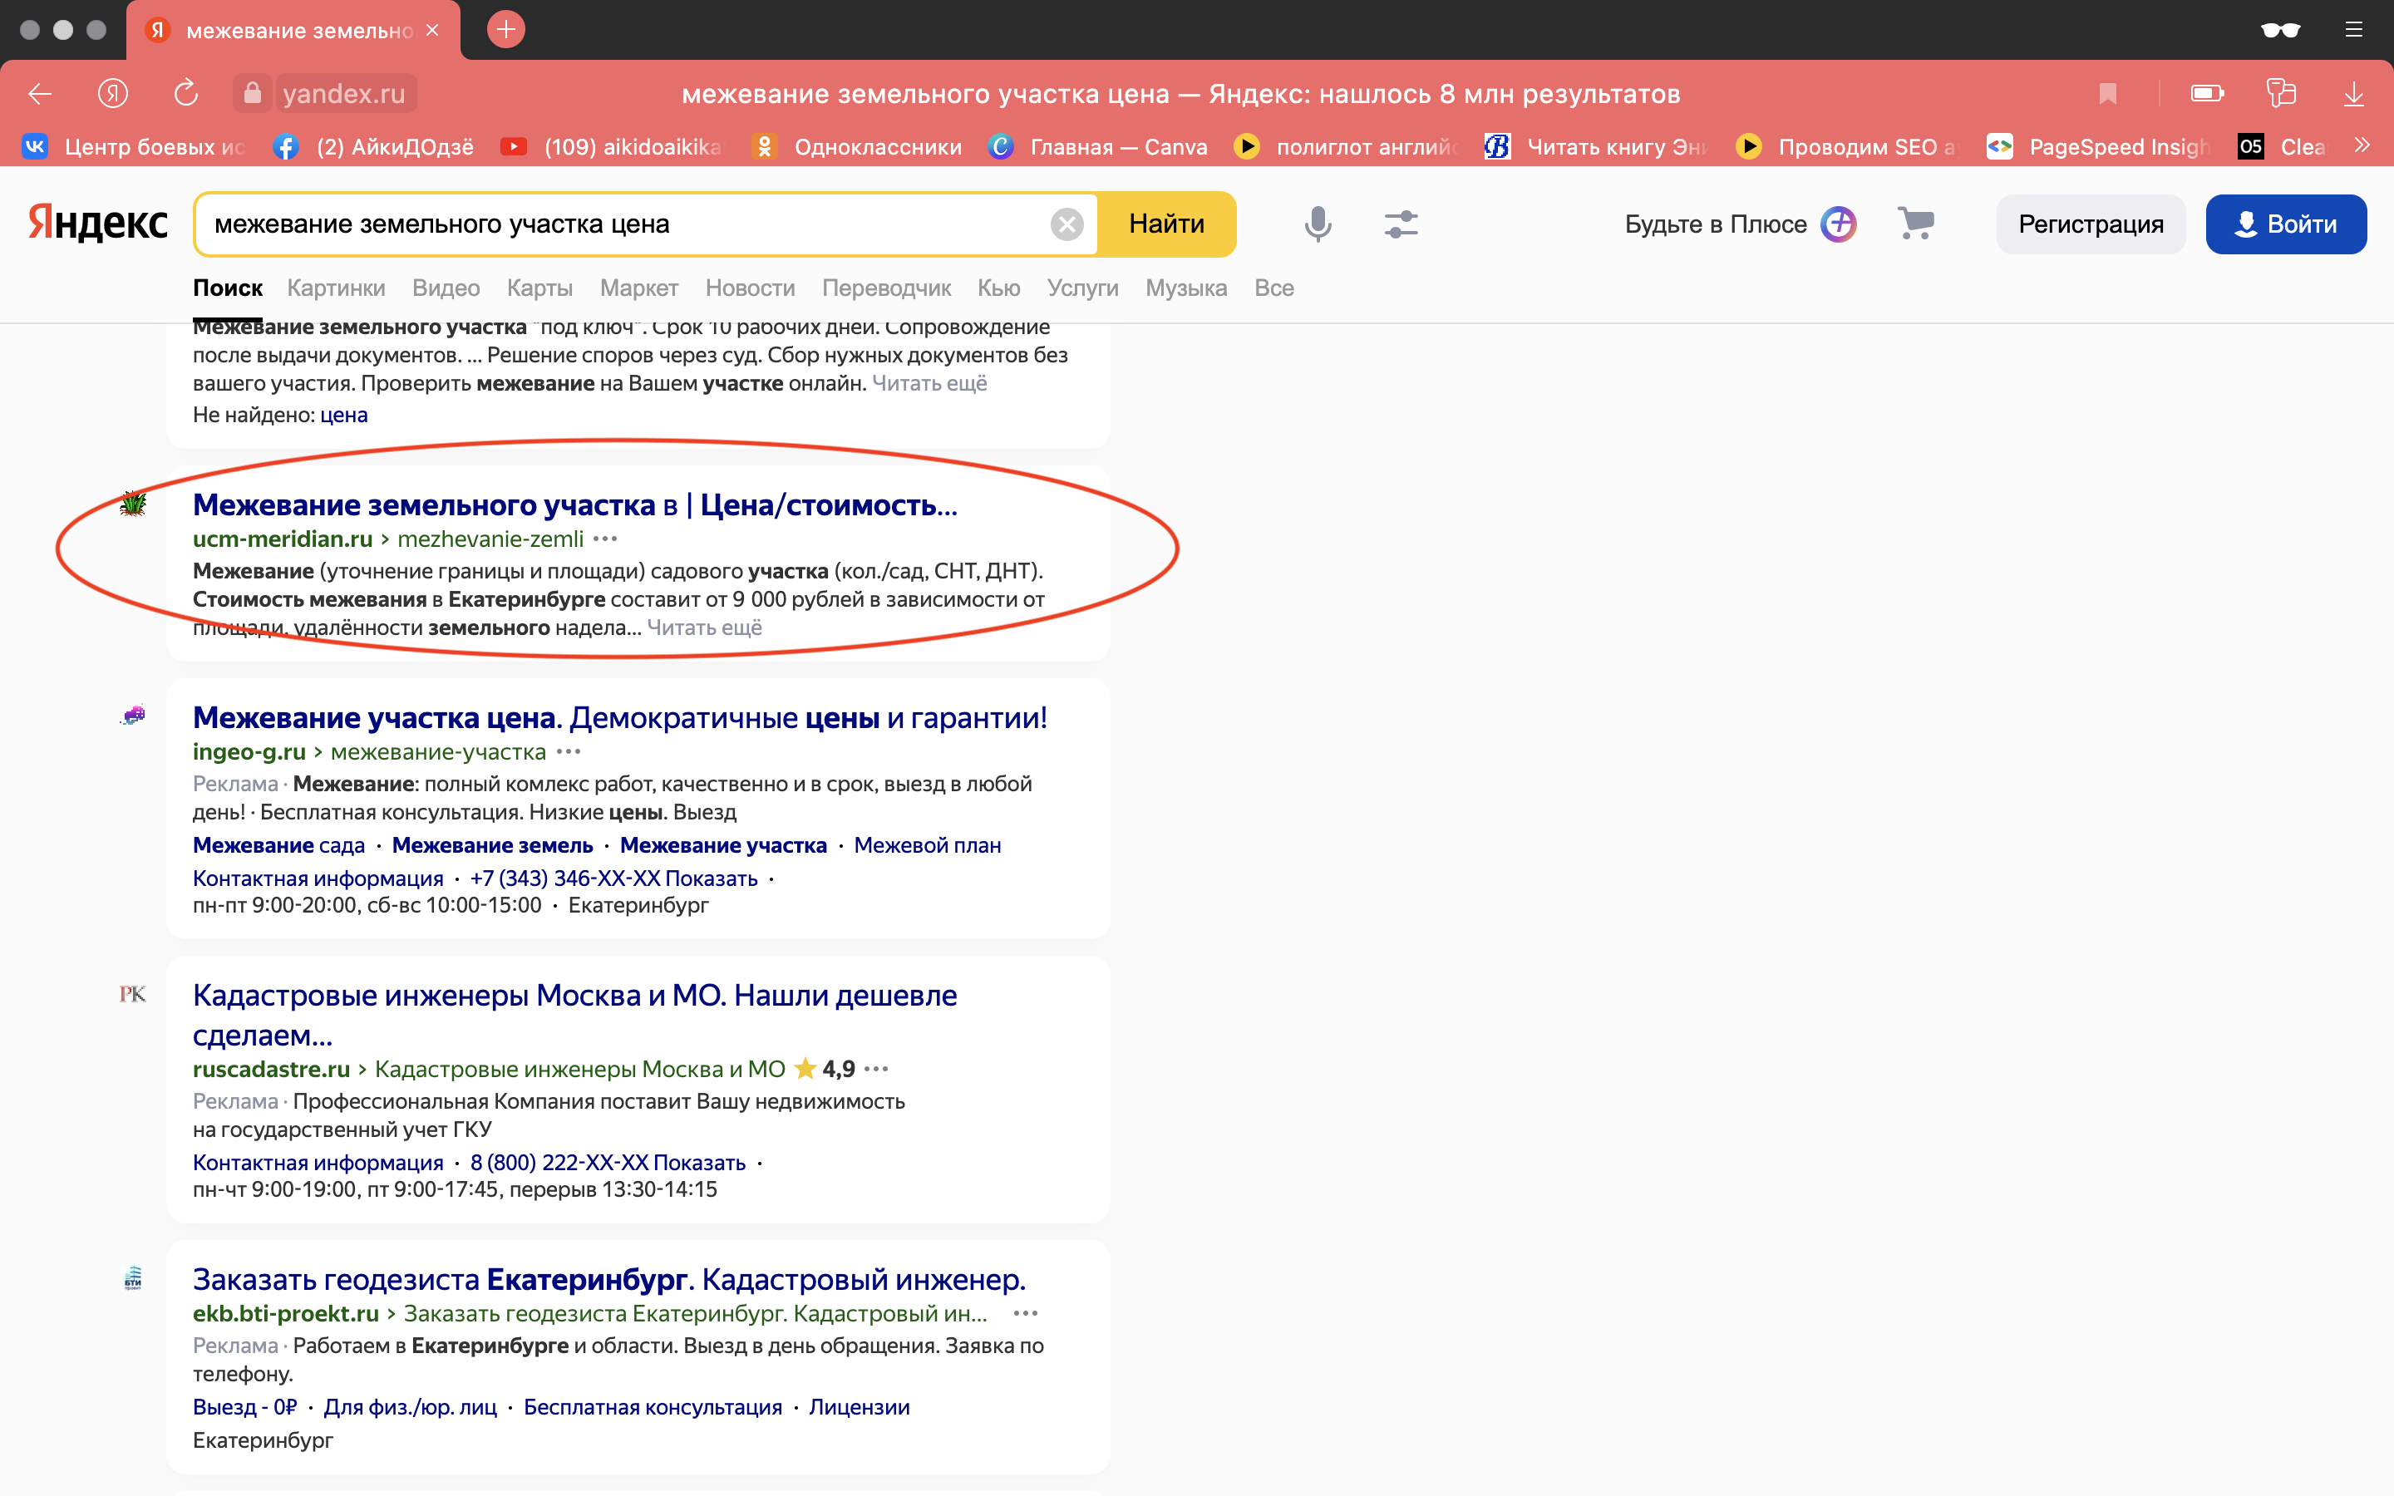2394x1496 pixels.
Task: Switch to the Маркет search tab
Action: (639, 288)
